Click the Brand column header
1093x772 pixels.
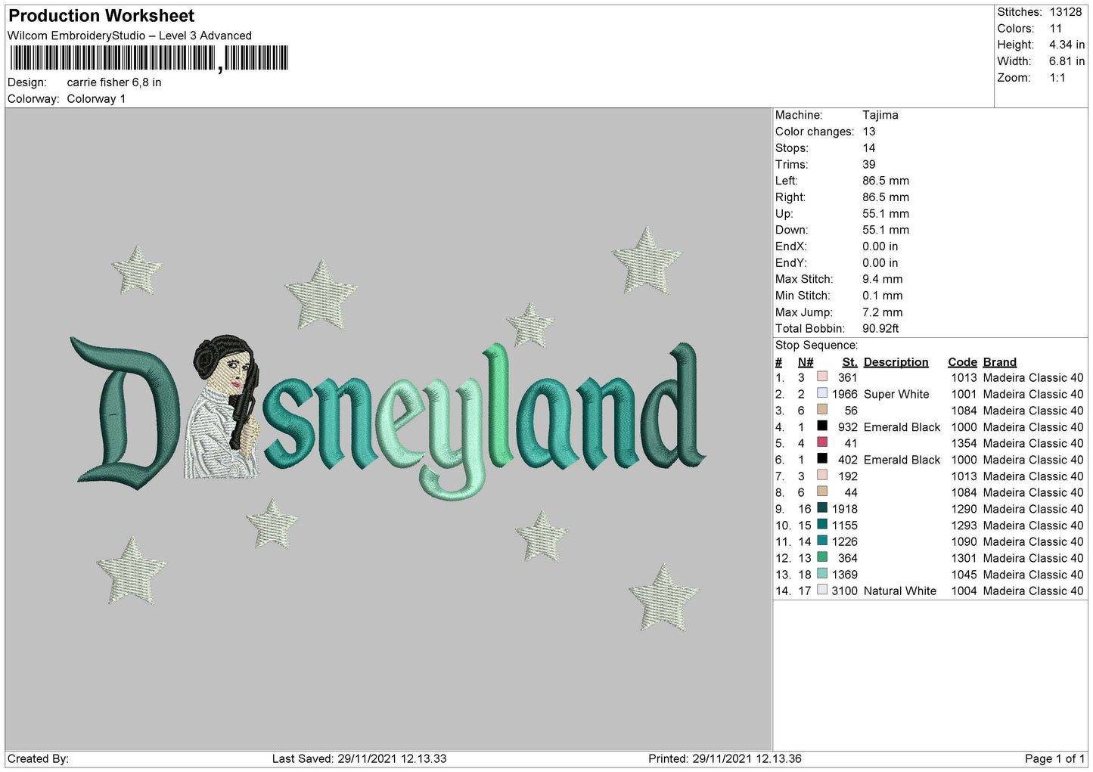999,362
